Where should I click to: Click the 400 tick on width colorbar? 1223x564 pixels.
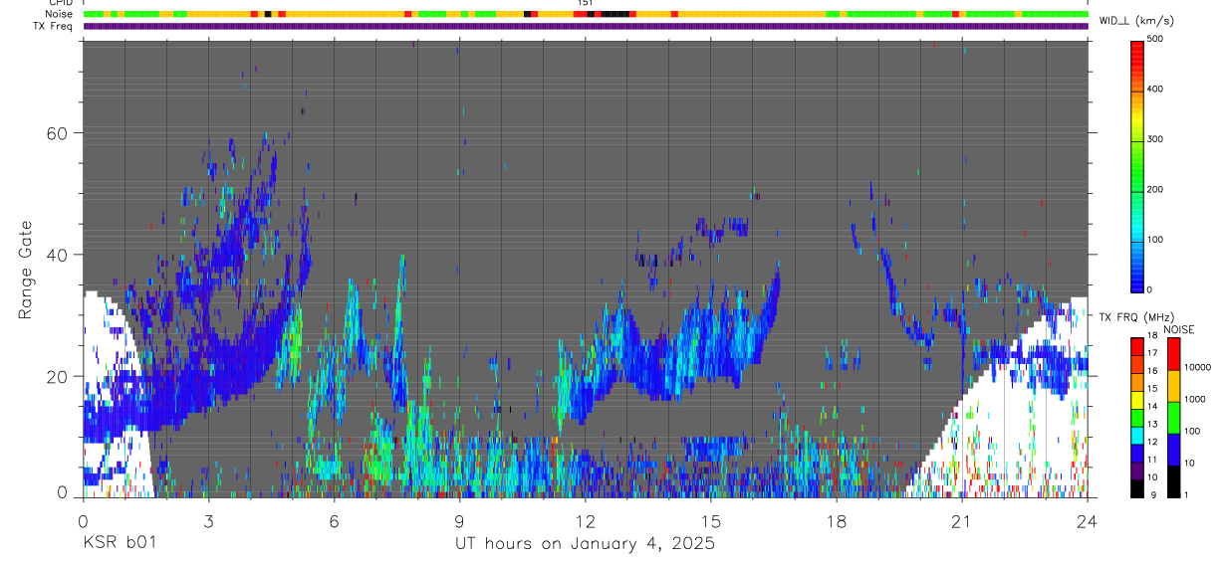(1156, 90)
